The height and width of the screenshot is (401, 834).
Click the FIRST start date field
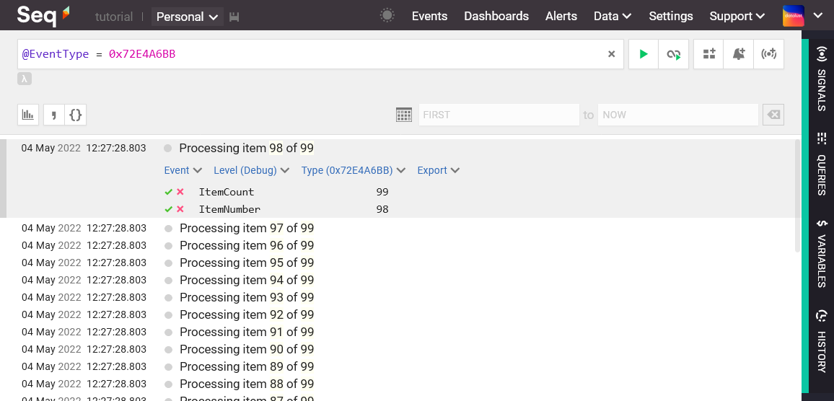[x=499, y=115]
